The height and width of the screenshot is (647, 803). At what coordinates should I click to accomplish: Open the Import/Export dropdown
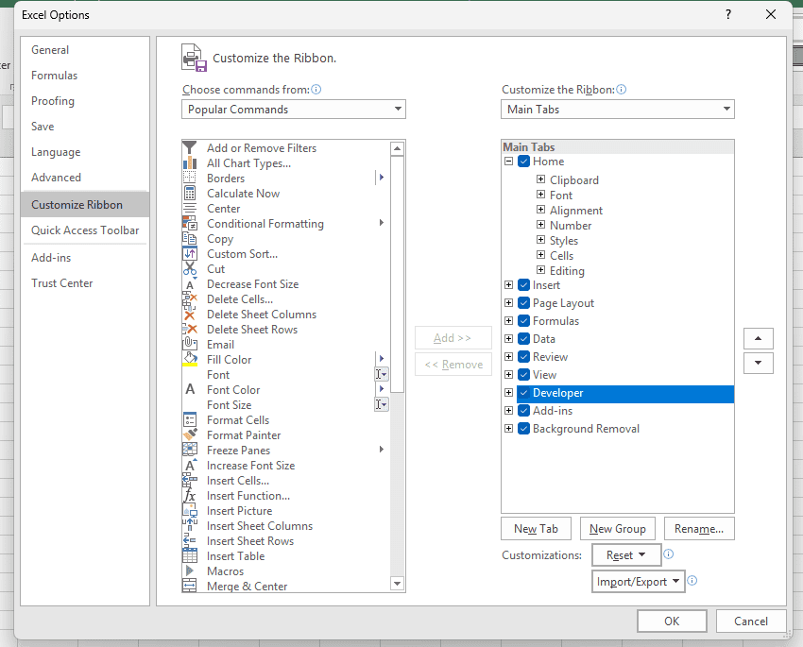(639, 581)
